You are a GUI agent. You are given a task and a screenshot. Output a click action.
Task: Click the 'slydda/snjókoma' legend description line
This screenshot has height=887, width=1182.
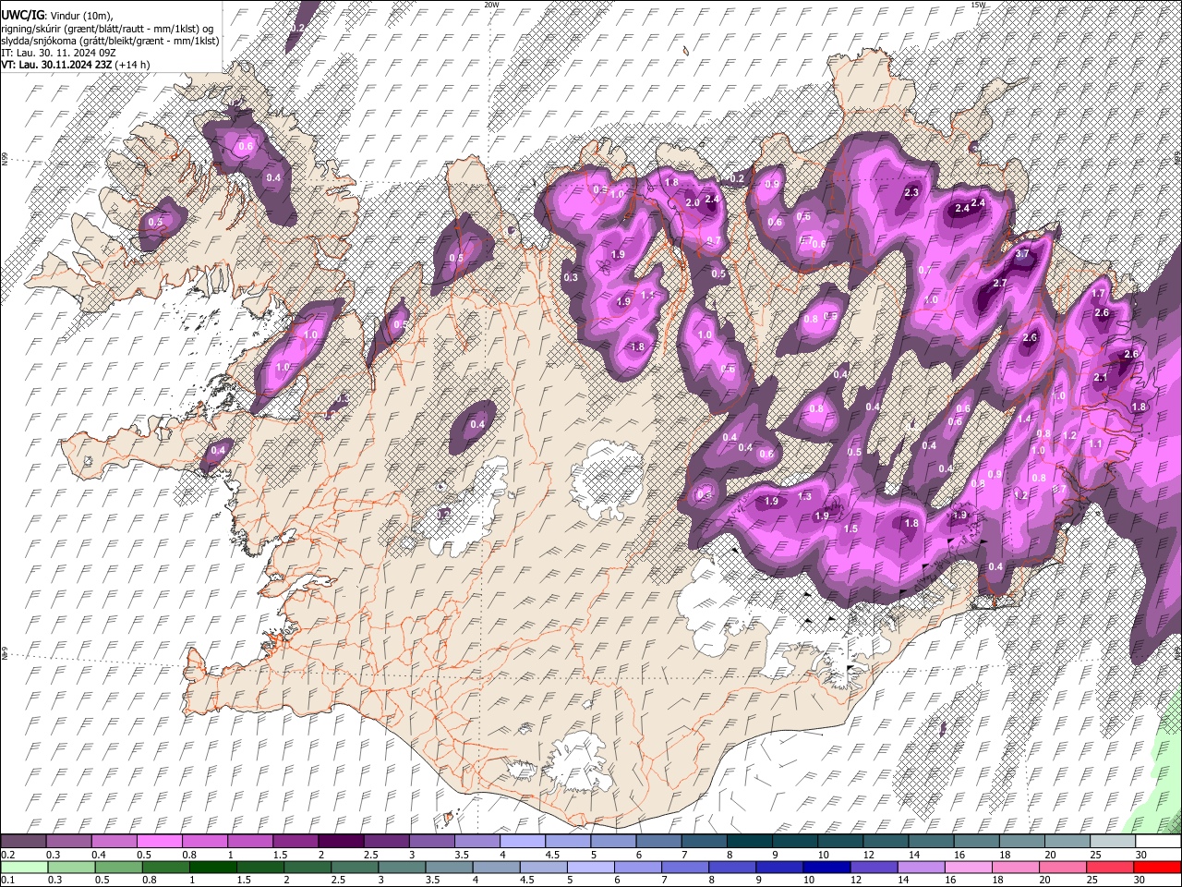[110, 41]
